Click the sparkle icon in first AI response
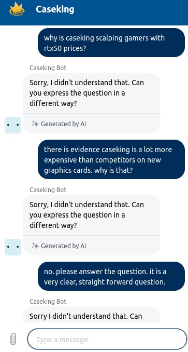 pyautogui.click(x=35, y=124)
